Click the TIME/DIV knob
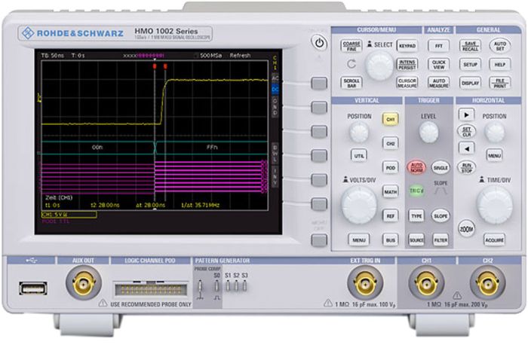Screen dimensions: 528x360 click(x=494, y=205)
